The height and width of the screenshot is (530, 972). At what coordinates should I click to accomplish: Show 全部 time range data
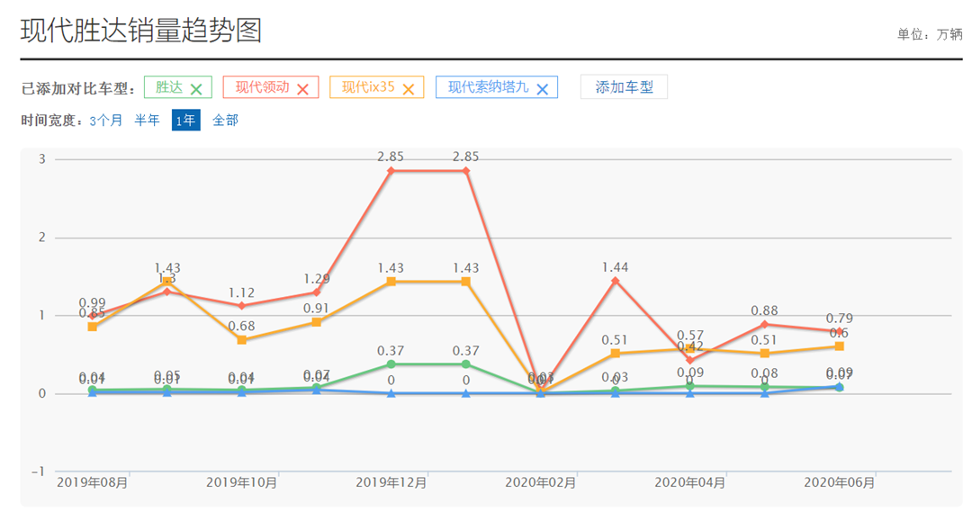pyautogui.click(x=225, y=120)
